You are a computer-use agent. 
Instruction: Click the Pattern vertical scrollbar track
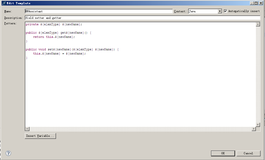coord(258,73)
